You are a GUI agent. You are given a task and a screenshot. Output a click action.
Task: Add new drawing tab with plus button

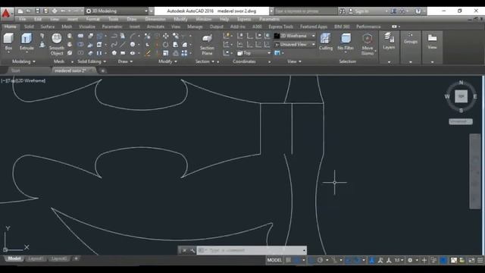(x=103, y=71)
